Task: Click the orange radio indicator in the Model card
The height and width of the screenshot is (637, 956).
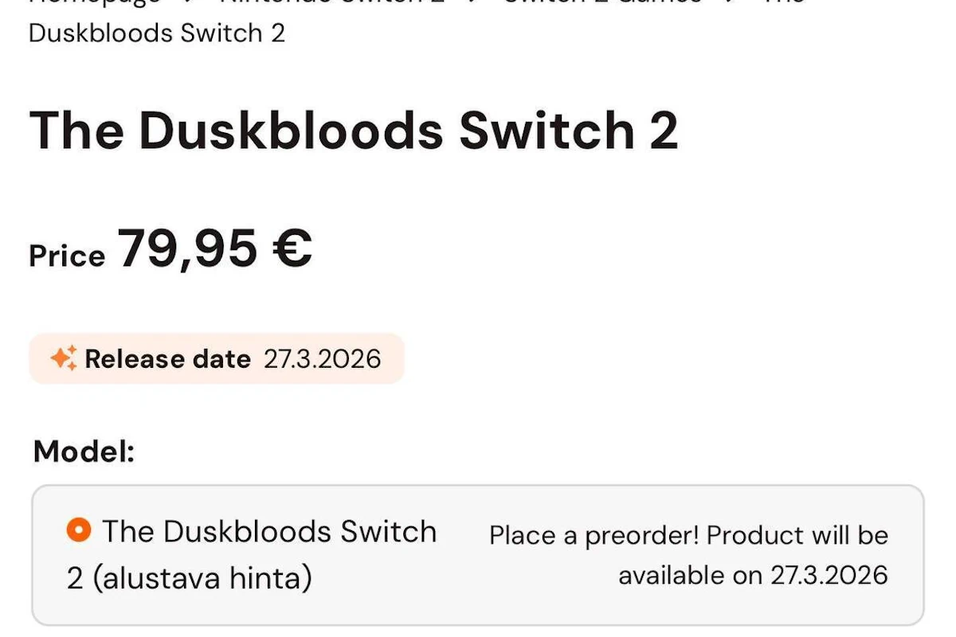Action: [x=77, y=529]
